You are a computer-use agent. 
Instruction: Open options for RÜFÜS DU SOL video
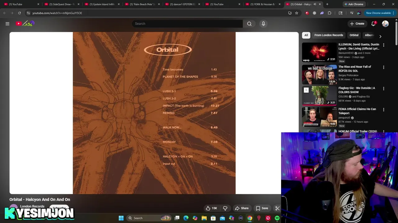[383, 68]
